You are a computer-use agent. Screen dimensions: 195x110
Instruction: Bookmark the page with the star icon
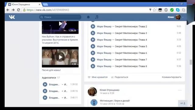click(154, 10)
